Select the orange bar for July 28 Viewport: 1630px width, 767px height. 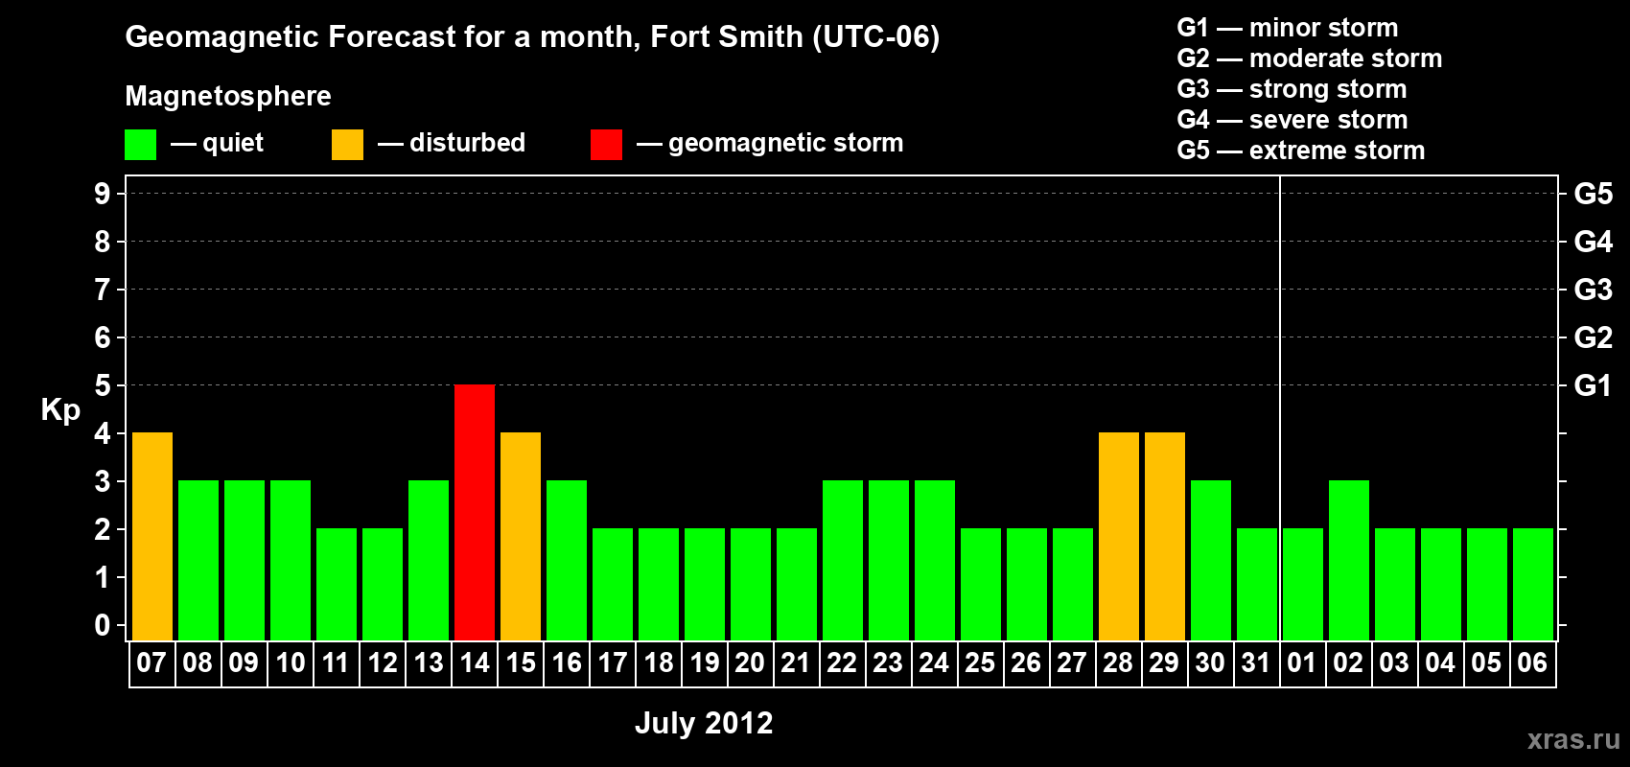[x=1119, y=536]
